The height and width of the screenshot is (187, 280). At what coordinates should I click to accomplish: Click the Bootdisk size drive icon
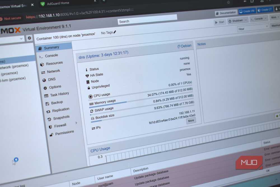[x=92, y=118]
